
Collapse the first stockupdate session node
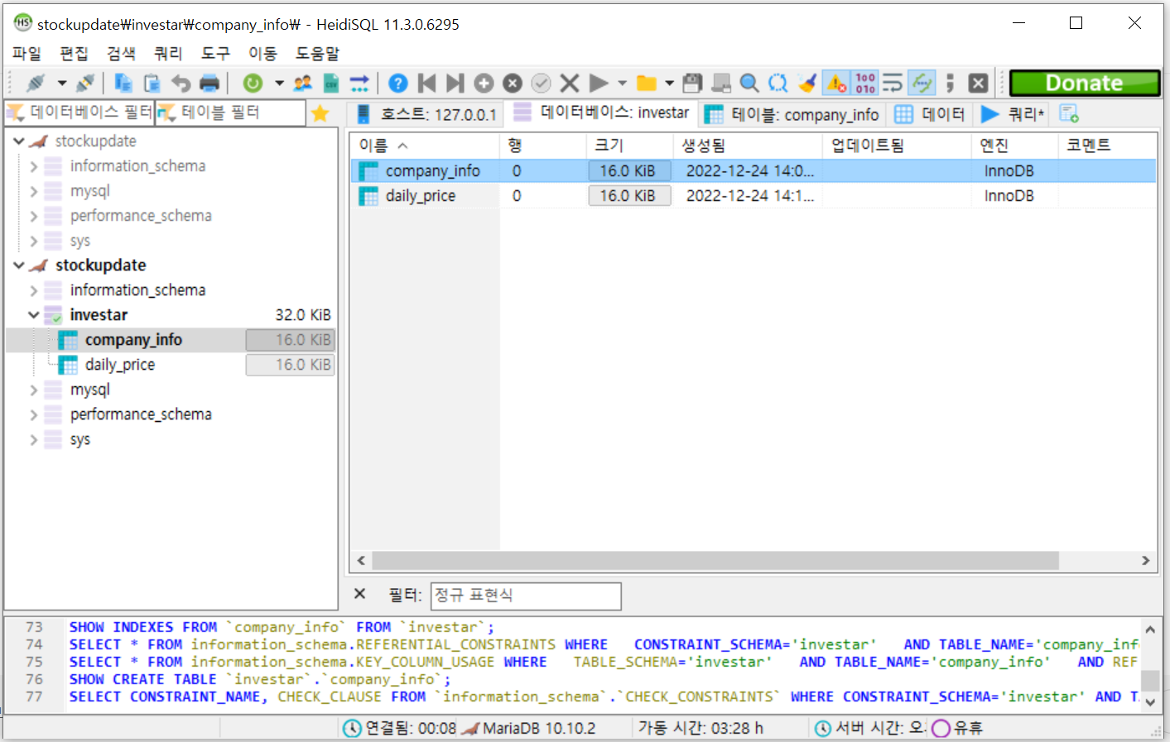(18, 141)
